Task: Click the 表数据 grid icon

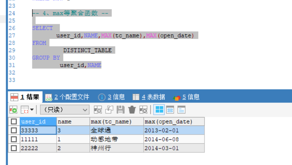Action: (136, 97)
